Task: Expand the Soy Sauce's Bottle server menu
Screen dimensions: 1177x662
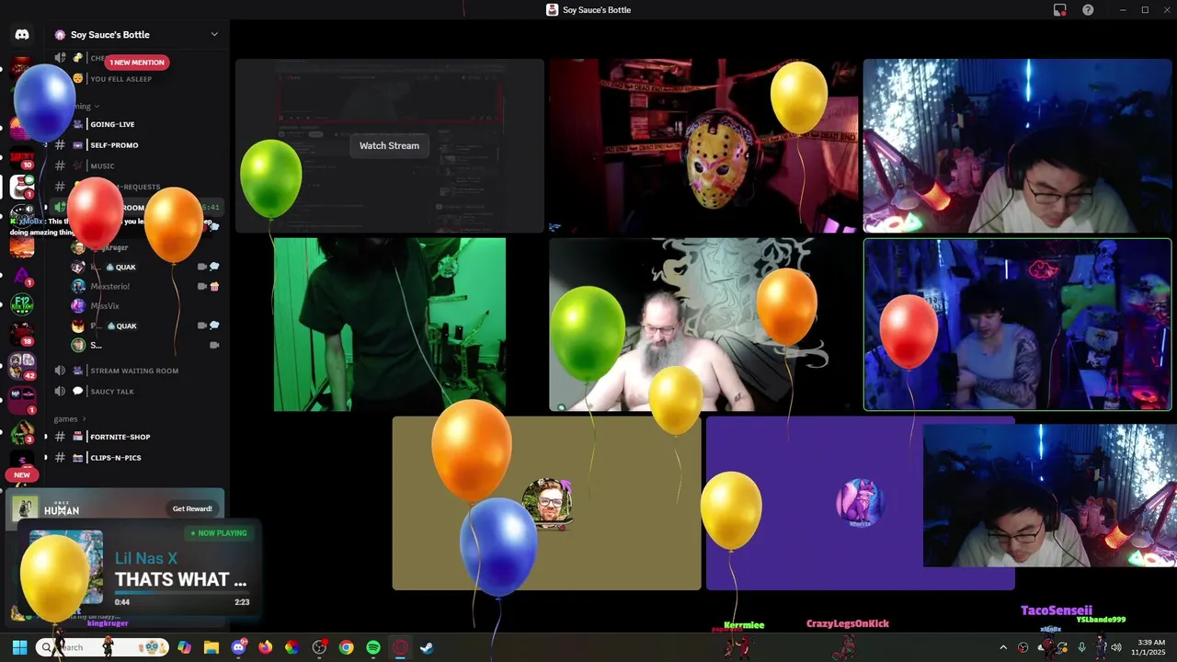Action: (x=214, y=35)
